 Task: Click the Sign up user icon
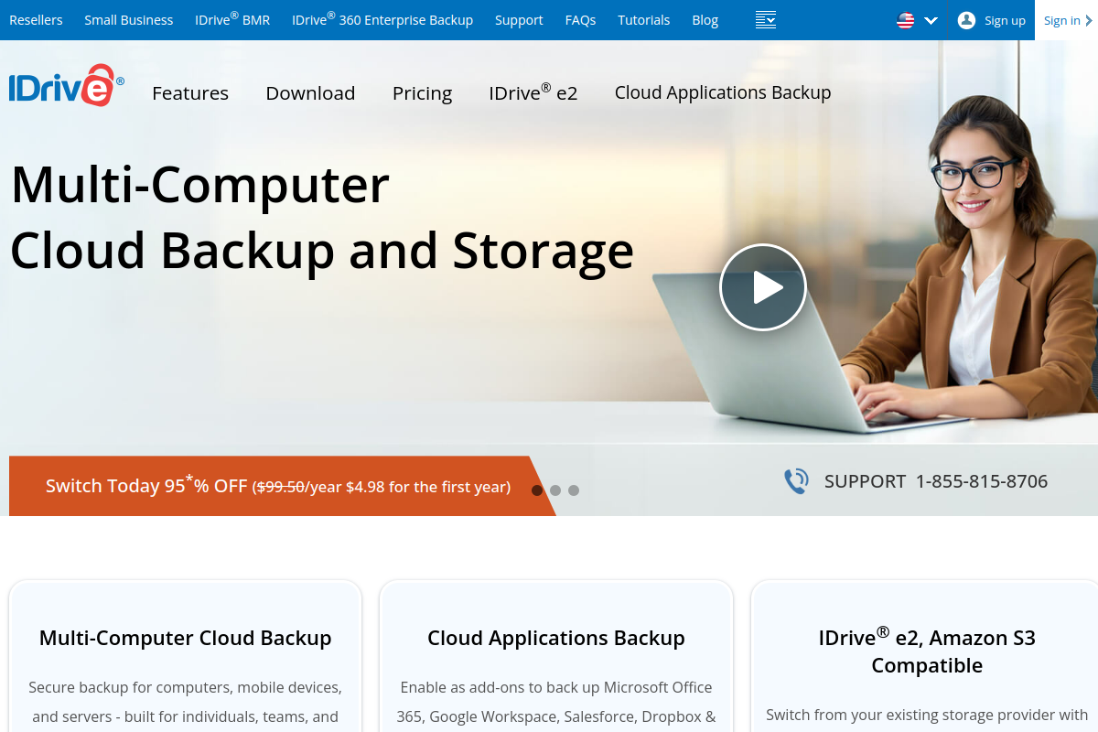[966, 20]
